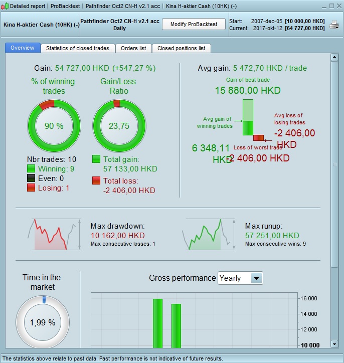Click the Start date 2007-dec-05 text
This screenshot has height=363, width=344.
pos(267,21)
